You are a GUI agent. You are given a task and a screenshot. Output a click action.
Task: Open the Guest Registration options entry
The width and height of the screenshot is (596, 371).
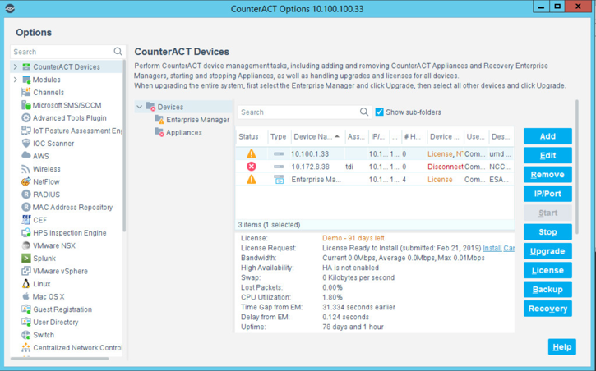click(x=62, y=309)
